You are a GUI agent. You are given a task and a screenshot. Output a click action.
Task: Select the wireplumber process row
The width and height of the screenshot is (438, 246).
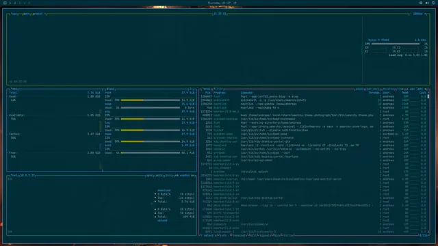[x=313, y=161]
